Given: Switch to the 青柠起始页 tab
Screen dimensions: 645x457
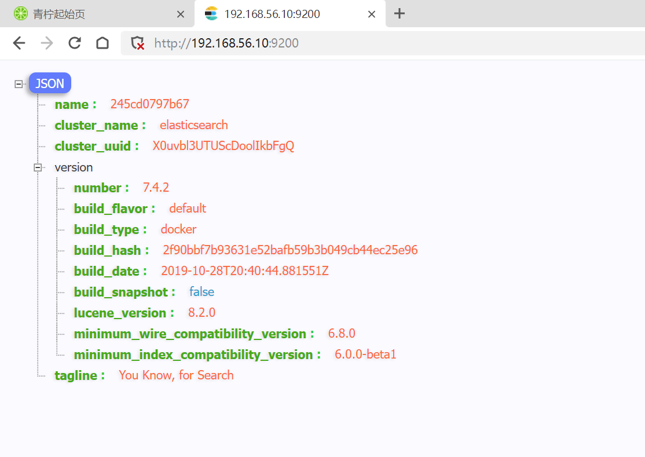Looking at the screenshot, I should (x=97, y=14).
